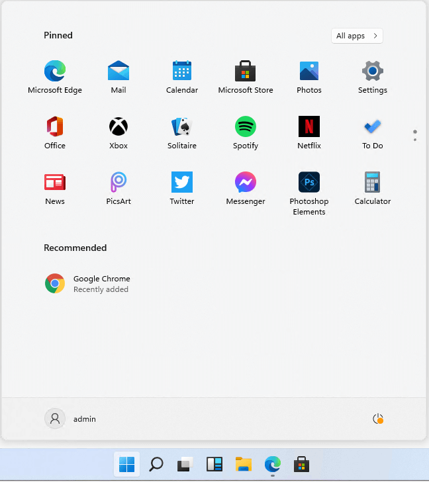This screenshot has width=429, height=482.
Task: Open the Calendar app
Action: click(182, 77)
